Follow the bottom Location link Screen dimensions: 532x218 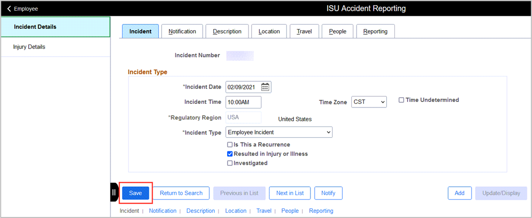pos(235,211)
